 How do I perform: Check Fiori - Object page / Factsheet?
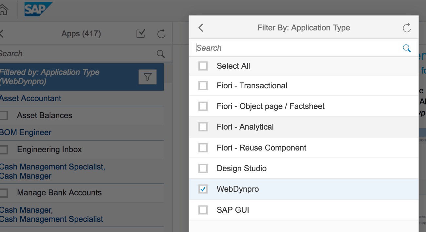[x=203, y=106]
